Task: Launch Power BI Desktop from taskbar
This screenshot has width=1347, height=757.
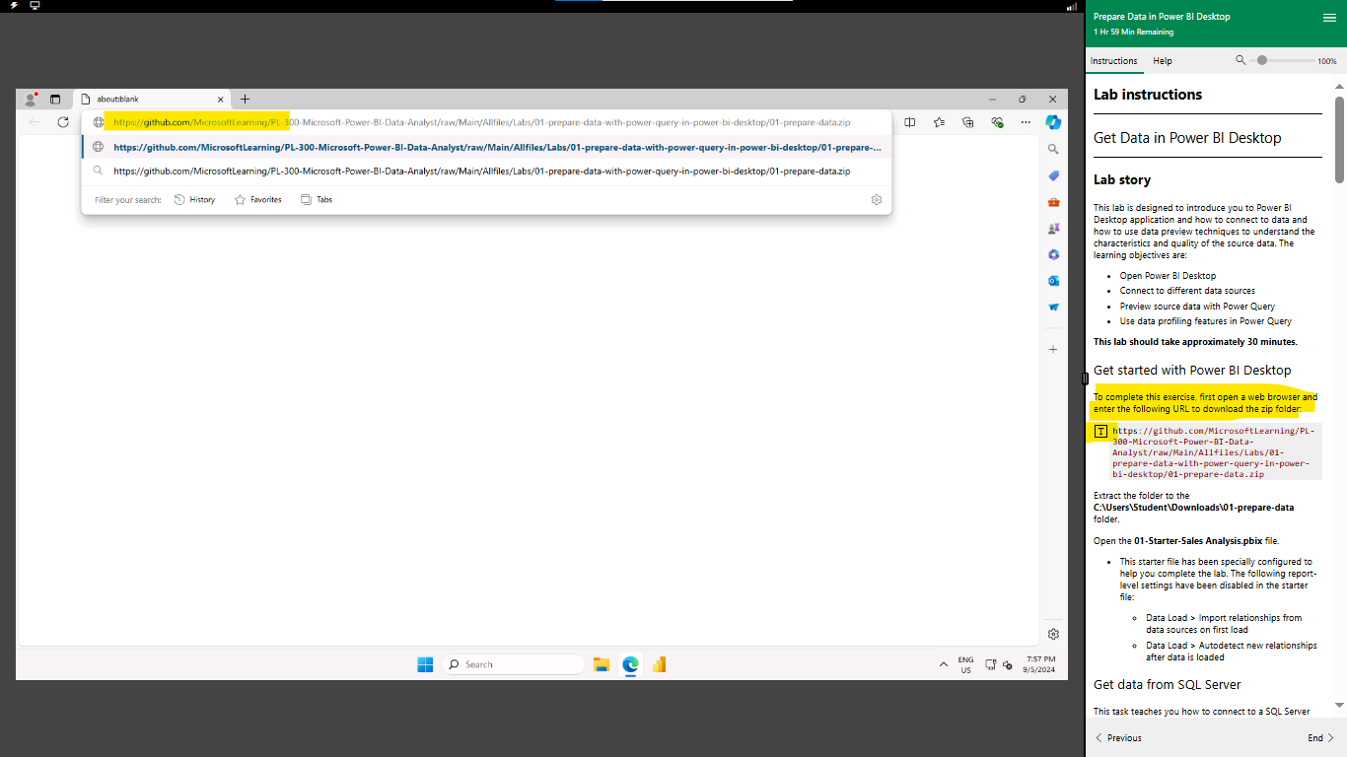Action: [x=659, y=664]
